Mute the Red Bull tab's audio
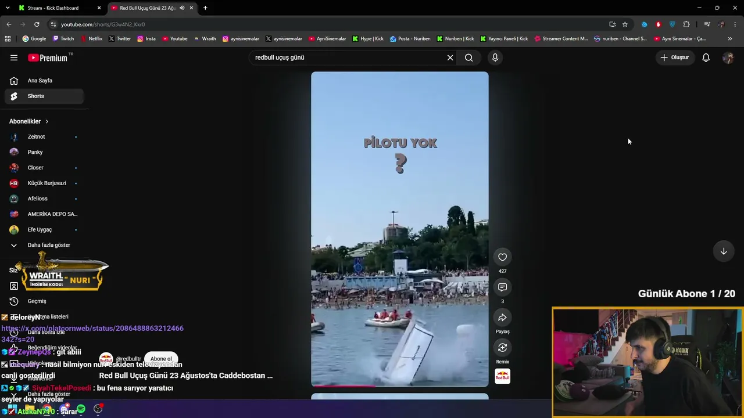Screen dimensions: 744x418 pyautogui.click(x=182, y=8)
